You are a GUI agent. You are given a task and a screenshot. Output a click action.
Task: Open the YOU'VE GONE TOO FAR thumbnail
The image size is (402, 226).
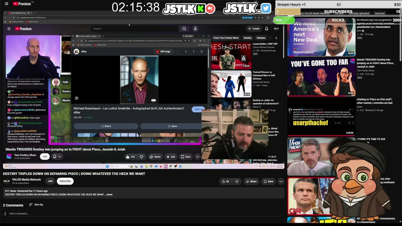[x=321, y=77]
